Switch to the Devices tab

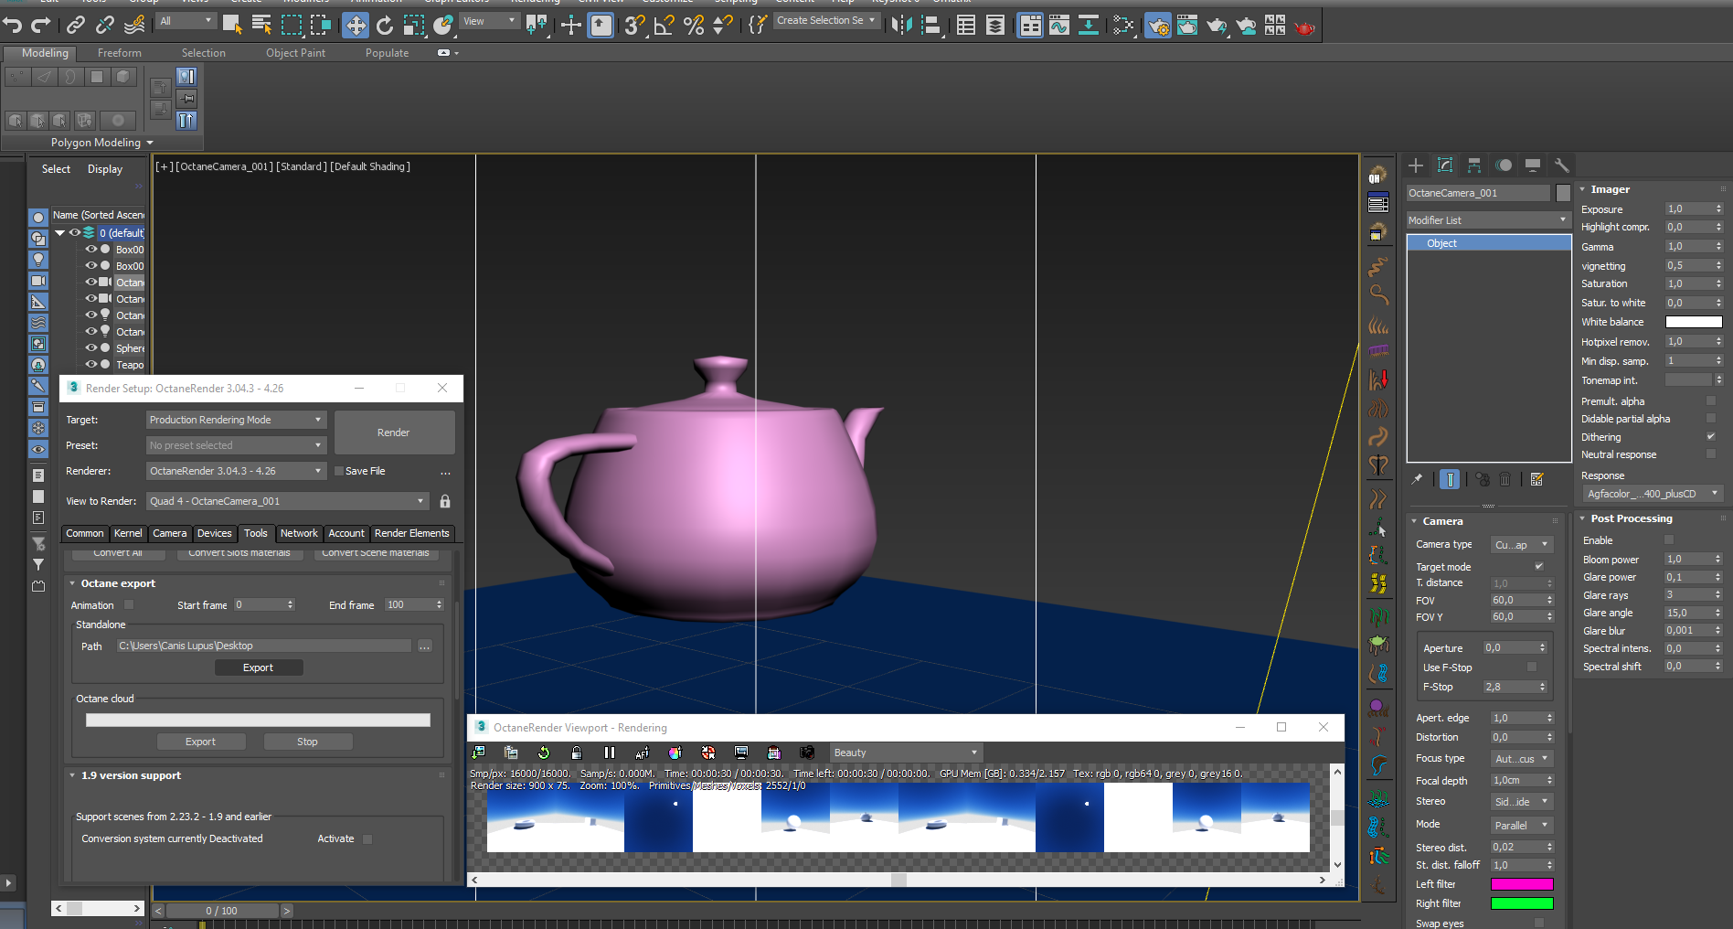(x=215, y=533)
